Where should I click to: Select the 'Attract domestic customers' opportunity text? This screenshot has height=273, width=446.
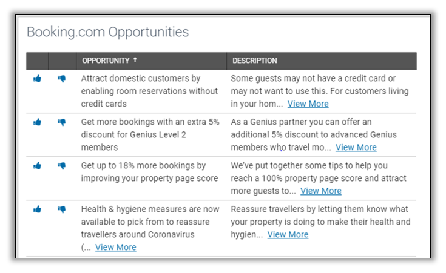point(149,91)
